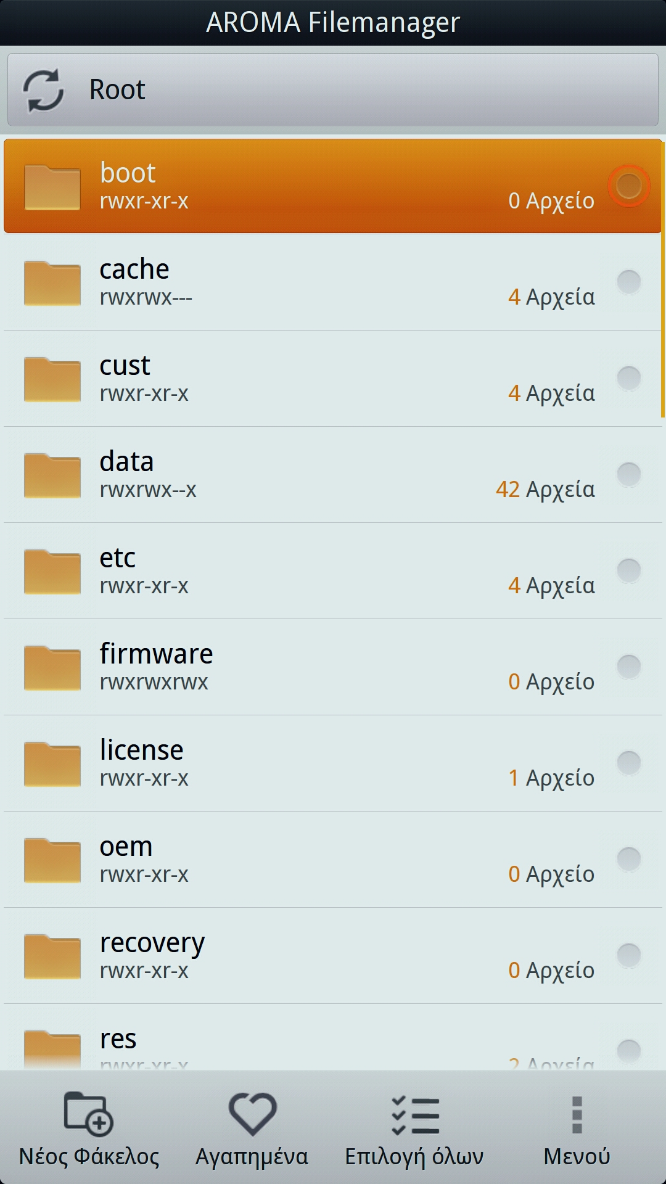The width and height of the screenshot is (666, 1184).
Task: Open the res folder entry
Action: coord(308,1042)
